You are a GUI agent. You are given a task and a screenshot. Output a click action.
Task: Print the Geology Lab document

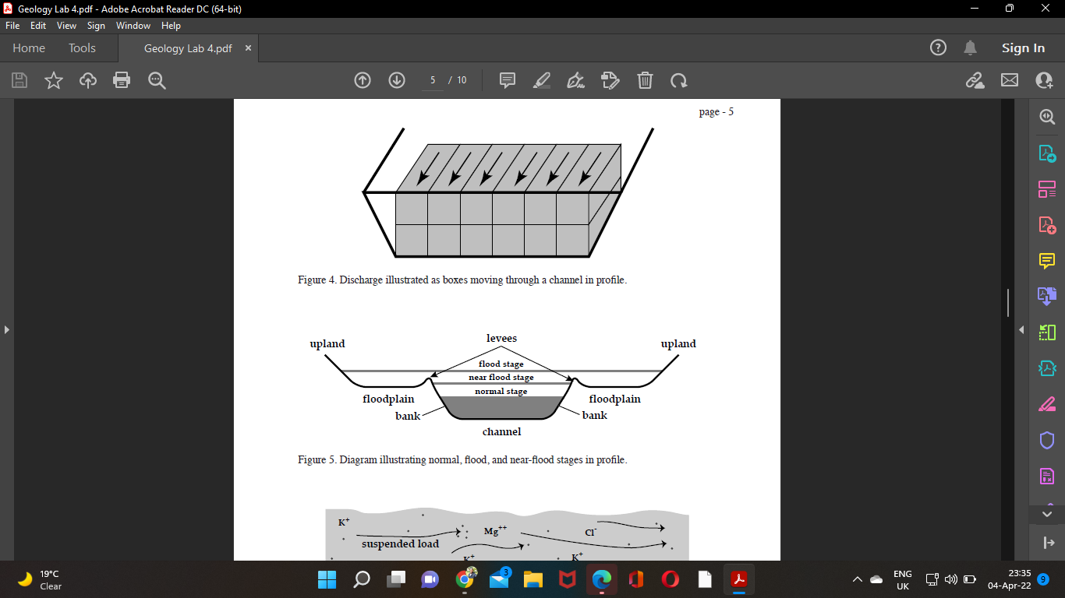122,80
